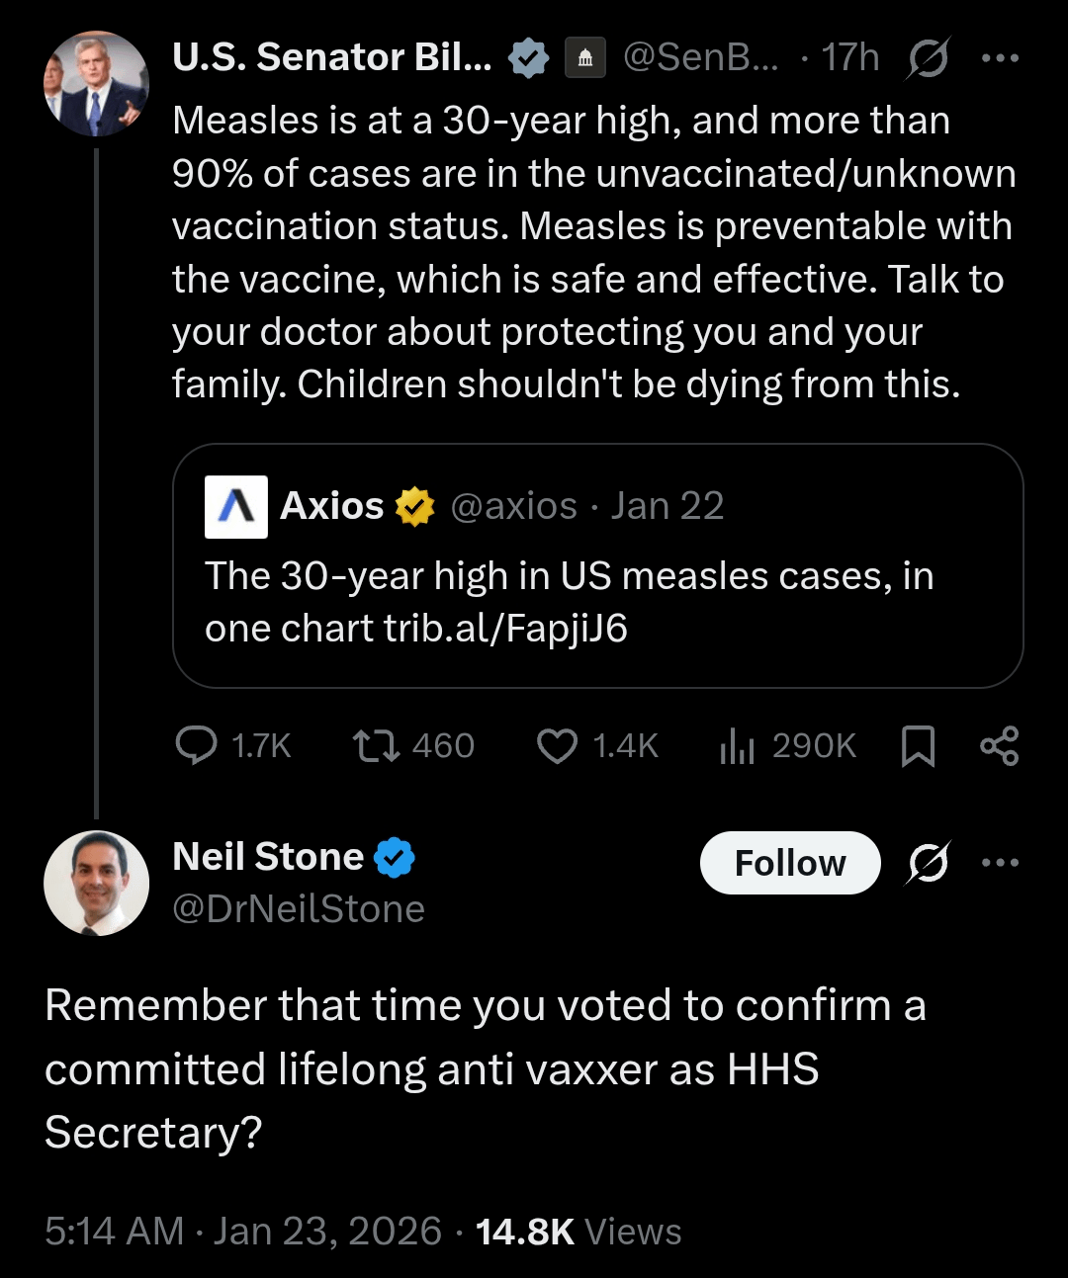1068x1278 pixels.
Task: Click Neil Stone's blue verified badge
Action: pos(395,857)
